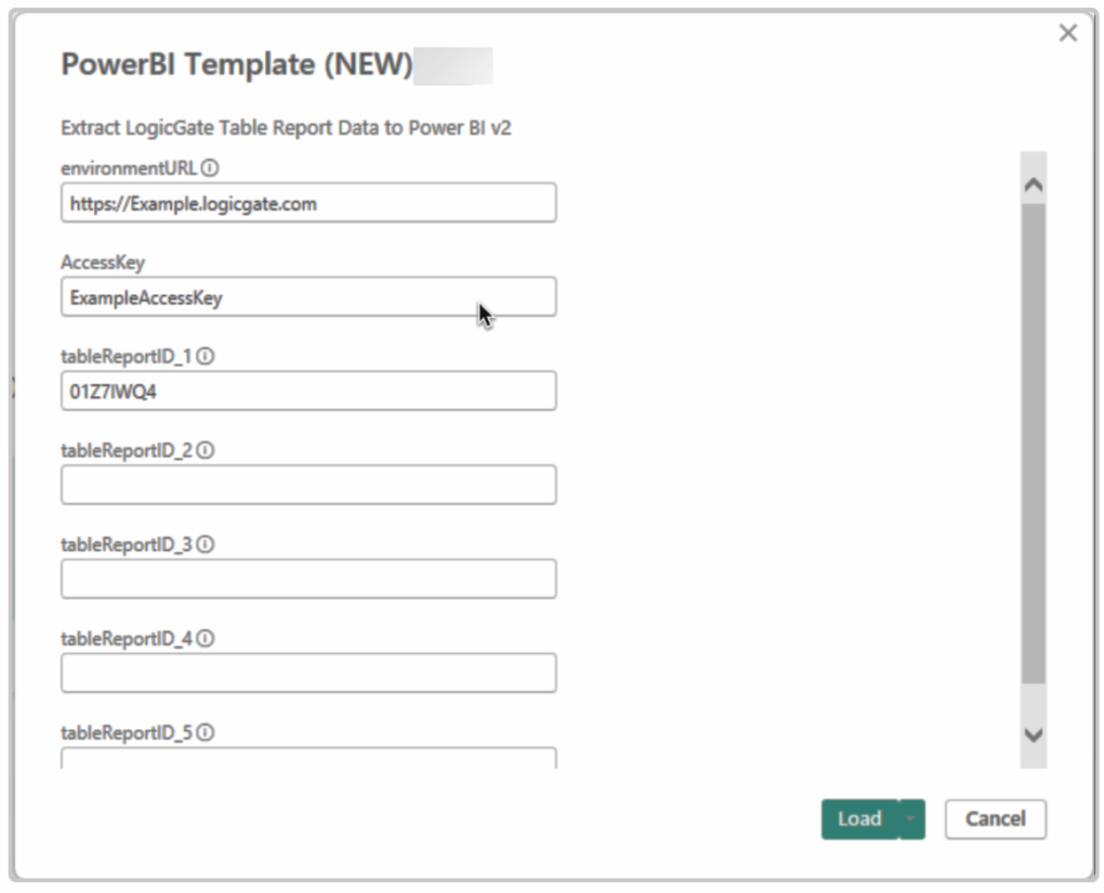Click the info icon beside environmentURL

point(210,167)
